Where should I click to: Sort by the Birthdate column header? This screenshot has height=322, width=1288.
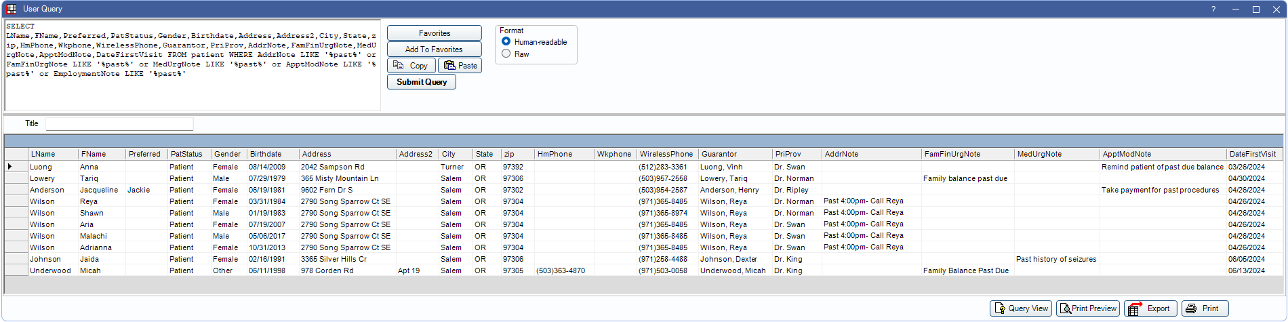pos(272,155)
